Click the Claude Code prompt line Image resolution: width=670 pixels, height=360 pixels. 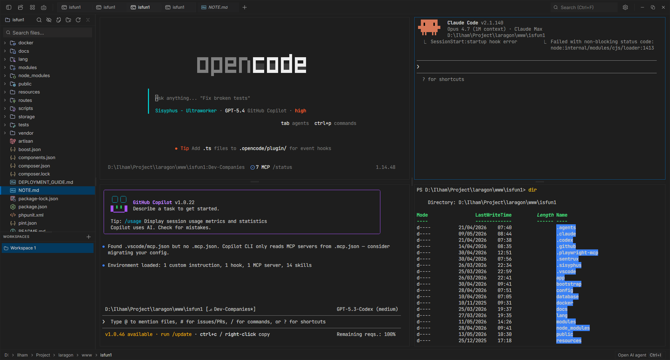coord(537,67)
